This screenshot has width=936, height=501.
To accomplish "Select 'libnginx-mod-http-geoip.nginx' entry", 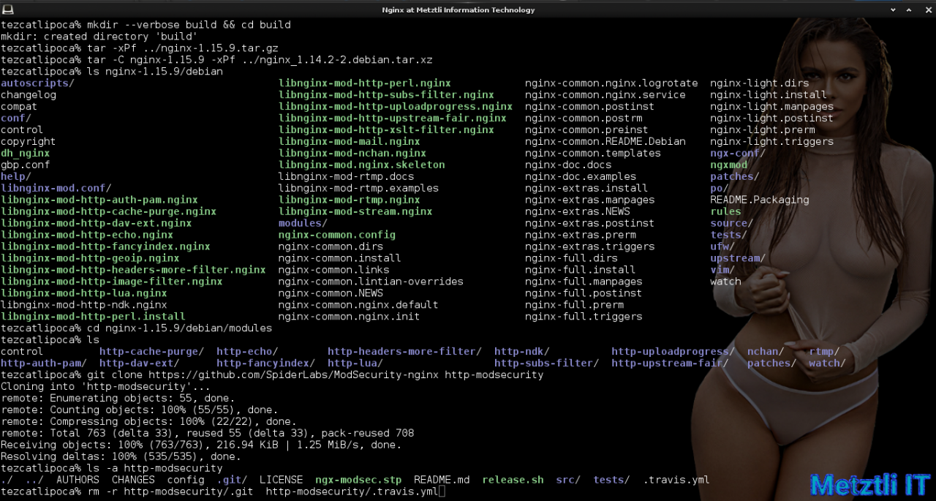I will (x=90, y=258).
